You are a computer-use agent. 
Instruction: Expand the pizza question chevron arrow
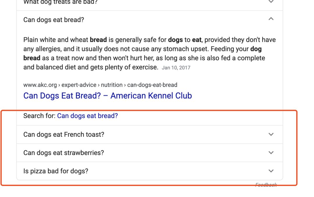[271, 171]
